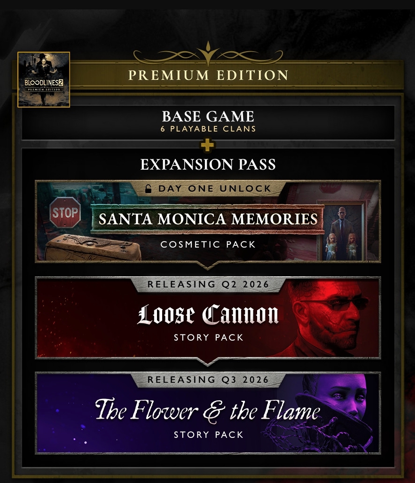
Task: Open the Base Game section
Action: tap(208, 122)
